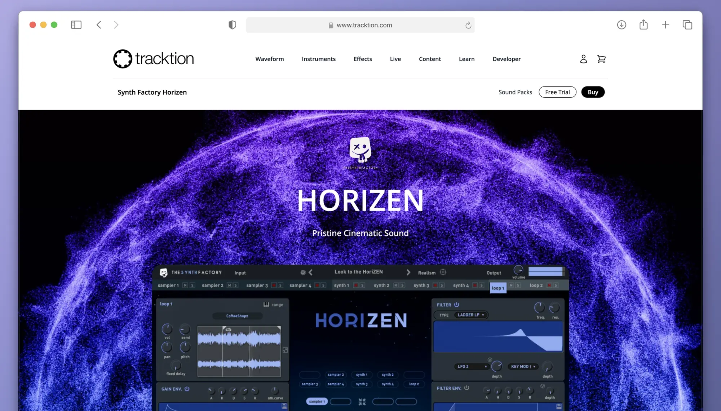
Task: Open the LADDER LP filter type dropdown
Action: [470, 315]
